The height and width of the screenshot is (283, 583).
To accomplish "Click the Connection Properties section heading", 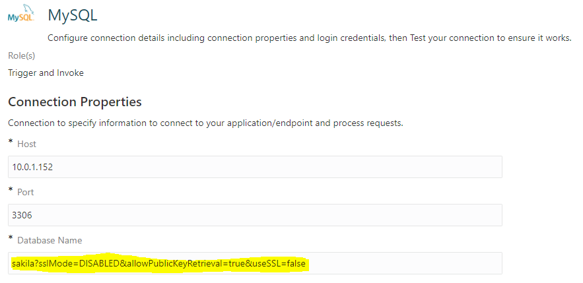I will click(75, 102).
